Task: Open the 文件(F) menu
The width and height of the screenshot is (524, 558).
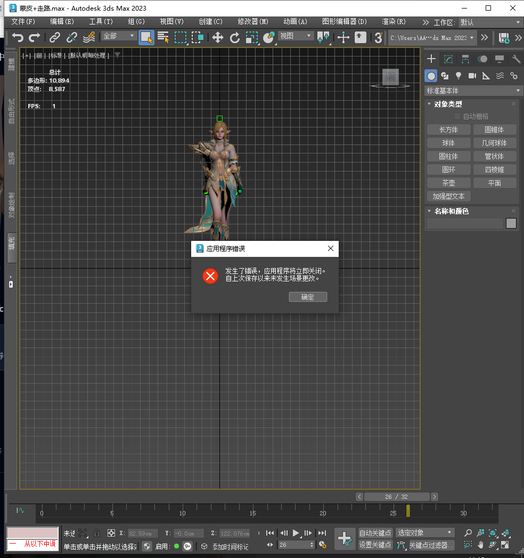Action: click(x=23, y=22)
